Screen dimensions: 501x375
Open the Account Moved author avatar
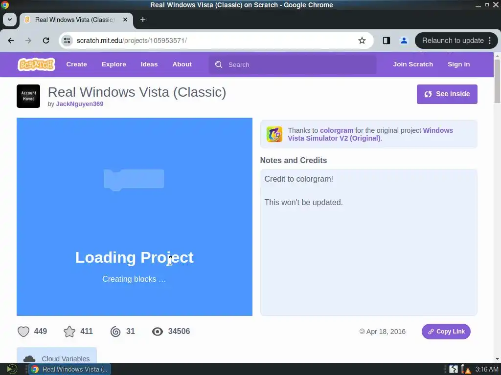pos(28,96)
